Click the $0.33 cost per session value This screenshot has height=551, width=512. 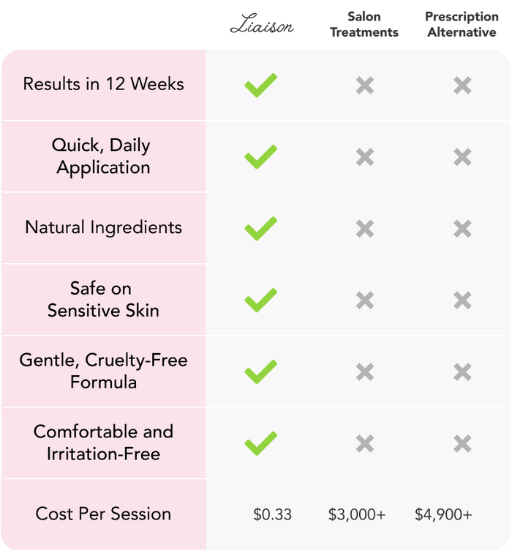(272, 514)
